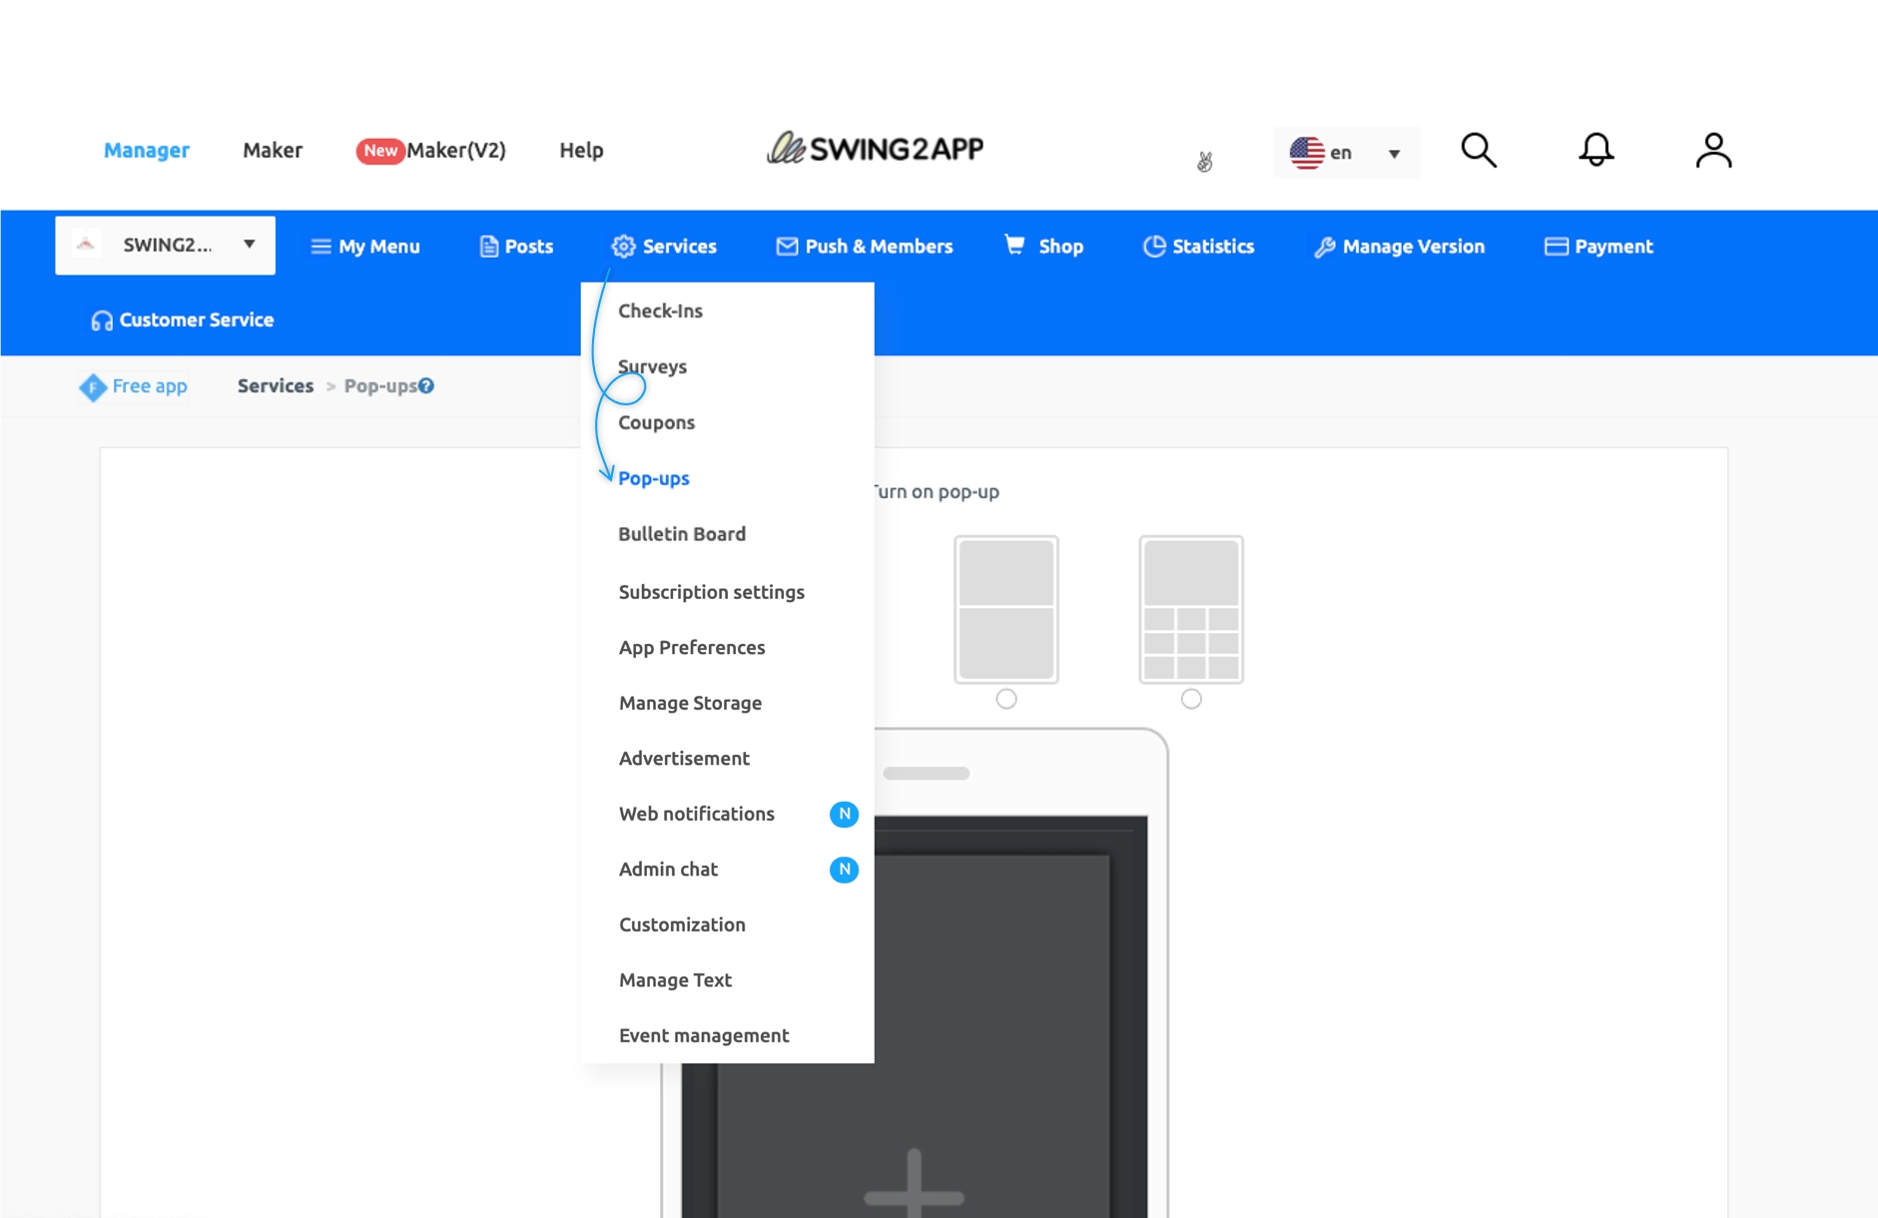Click the Posts document icon
Viewport: 1878px width, 1218px height.
[x=488, y=247]
